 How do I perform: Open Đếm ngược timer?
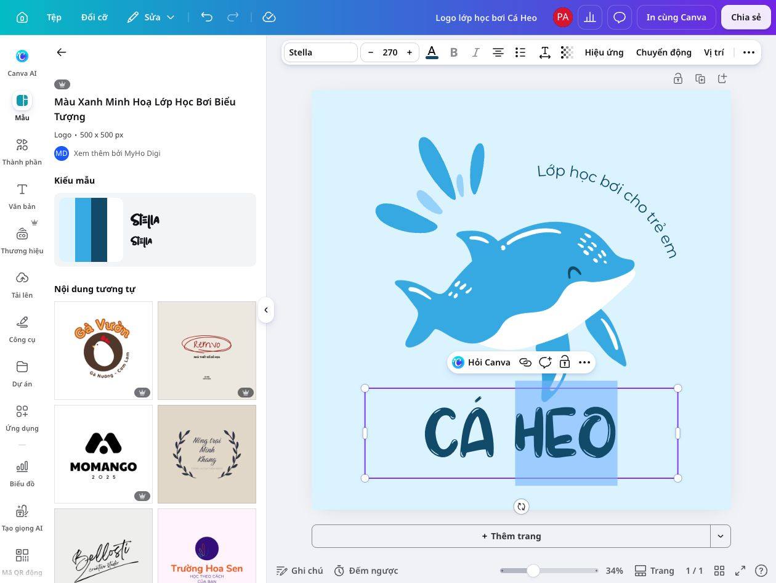click(366, 571)
